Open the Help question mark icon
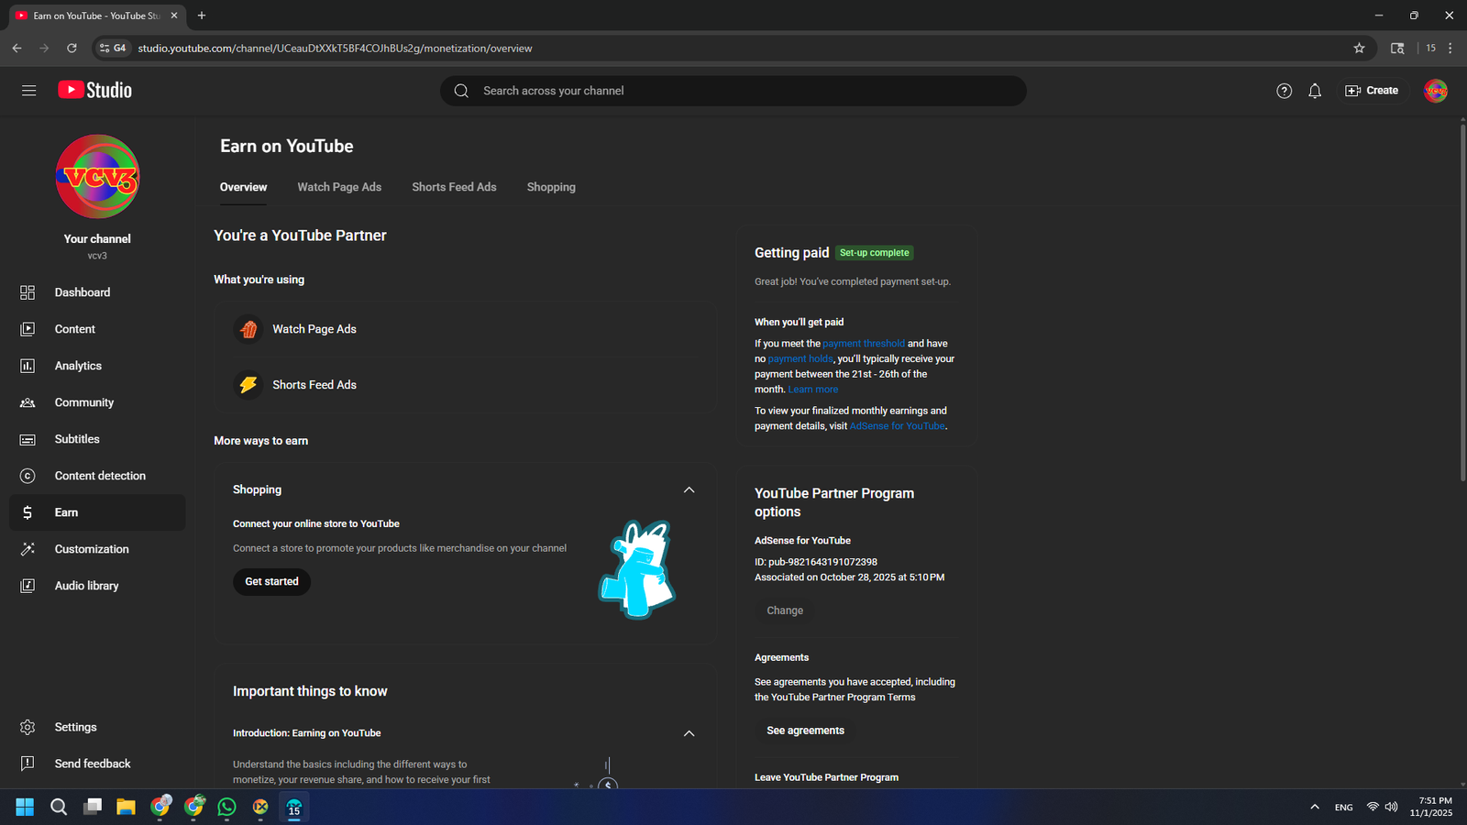The image size is (1467, 825). click(1284, 91)
